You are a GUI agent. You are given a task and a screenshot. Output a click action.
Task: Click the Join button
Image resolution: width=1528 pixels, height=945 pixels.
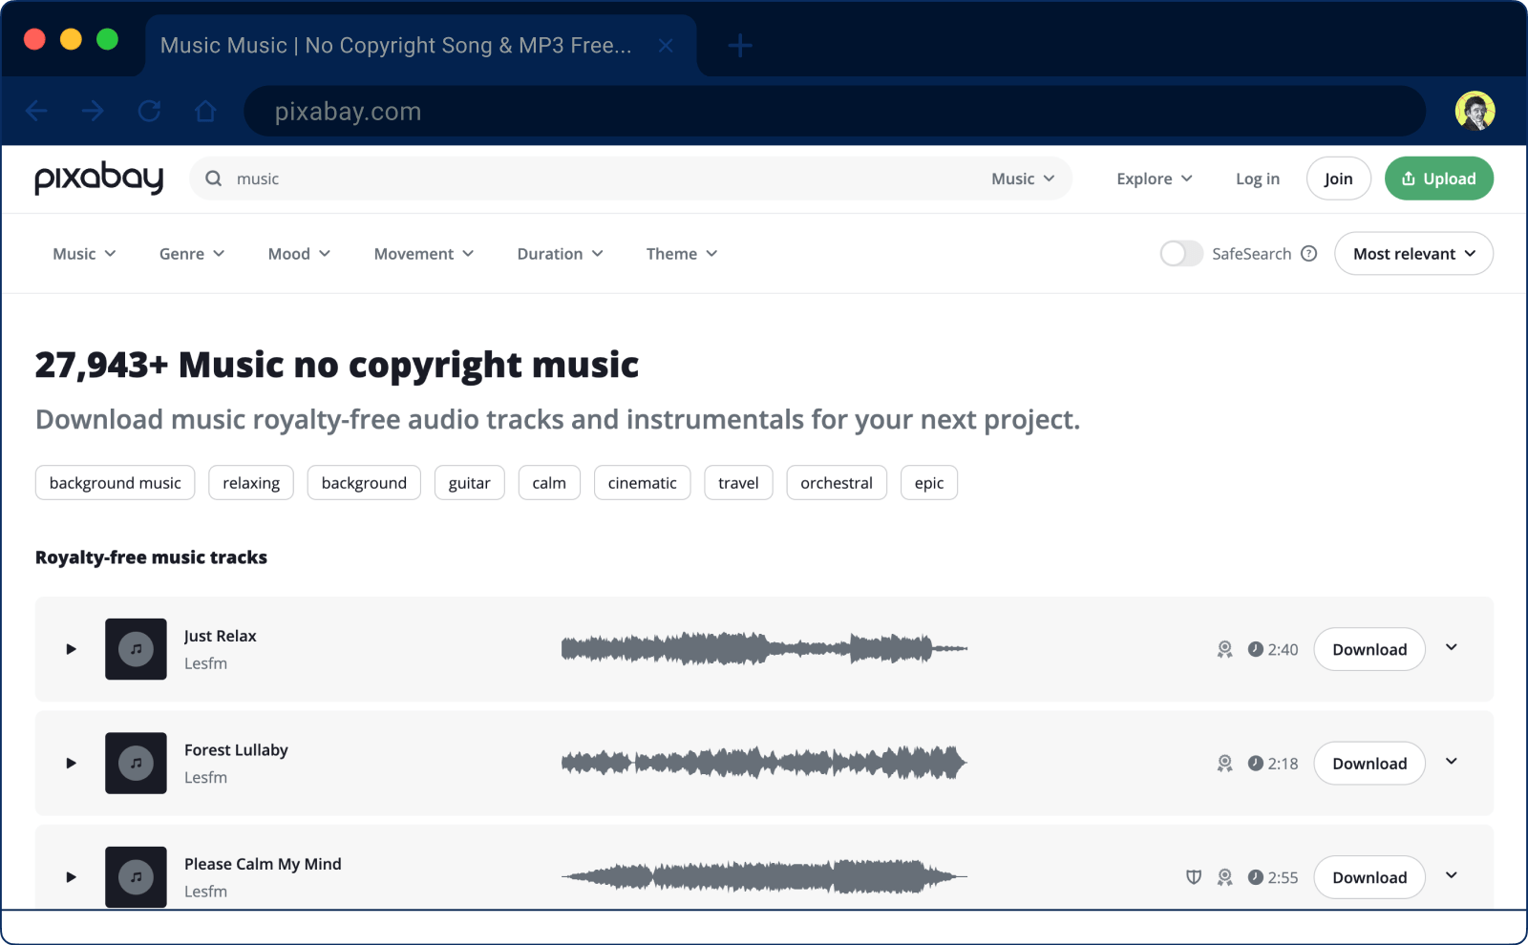click(x=1338, y=178)
